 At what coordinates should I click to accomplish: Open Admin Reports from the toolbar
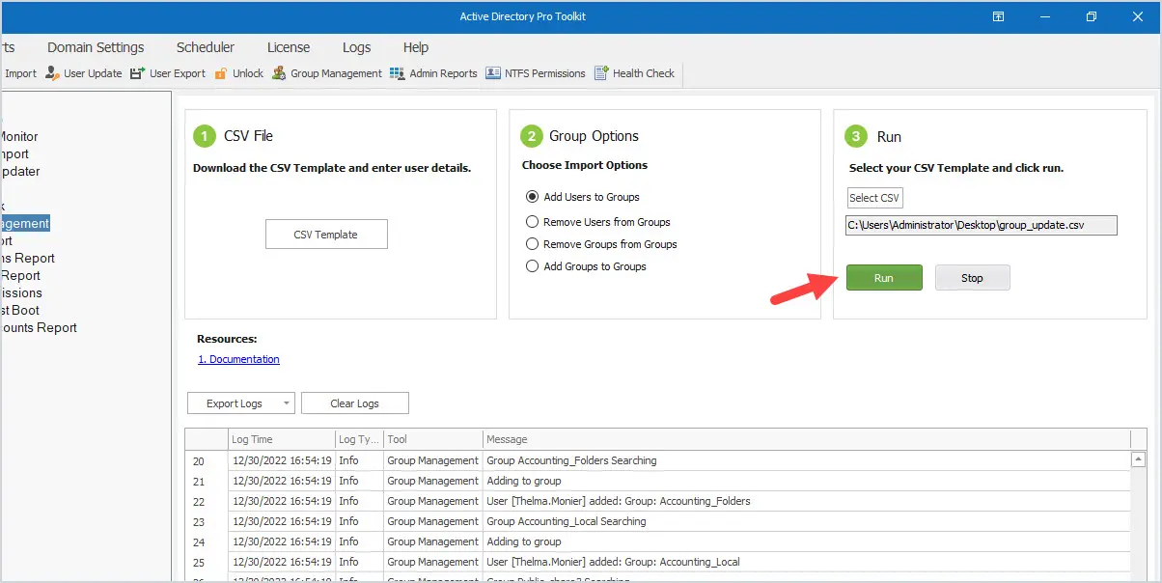(433, 73)
